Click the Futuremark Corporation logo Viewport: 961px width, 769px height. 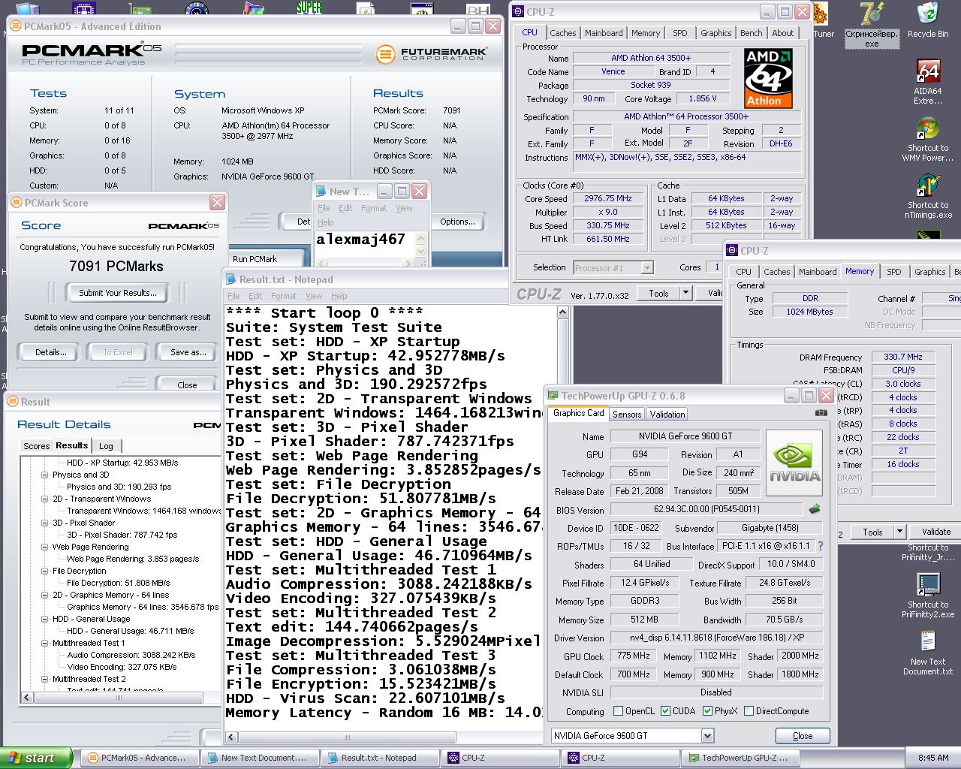[x=432, y=54]
